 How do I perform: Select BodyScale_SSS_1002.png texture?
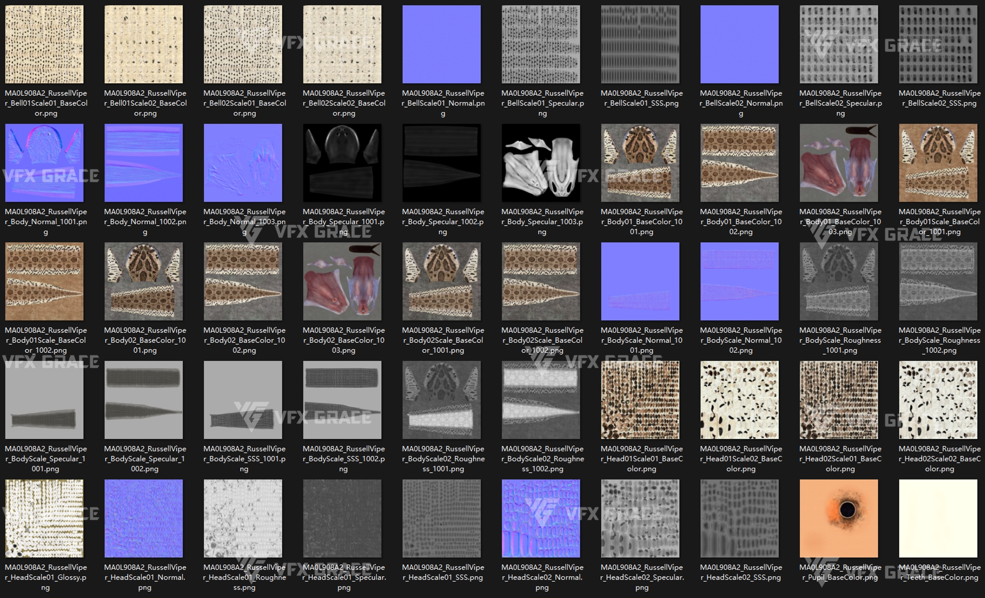(x=342, y=400)
